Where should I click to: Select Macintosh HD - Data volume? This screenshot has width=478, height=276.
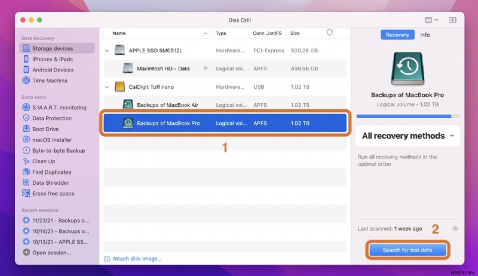point(225,69)
